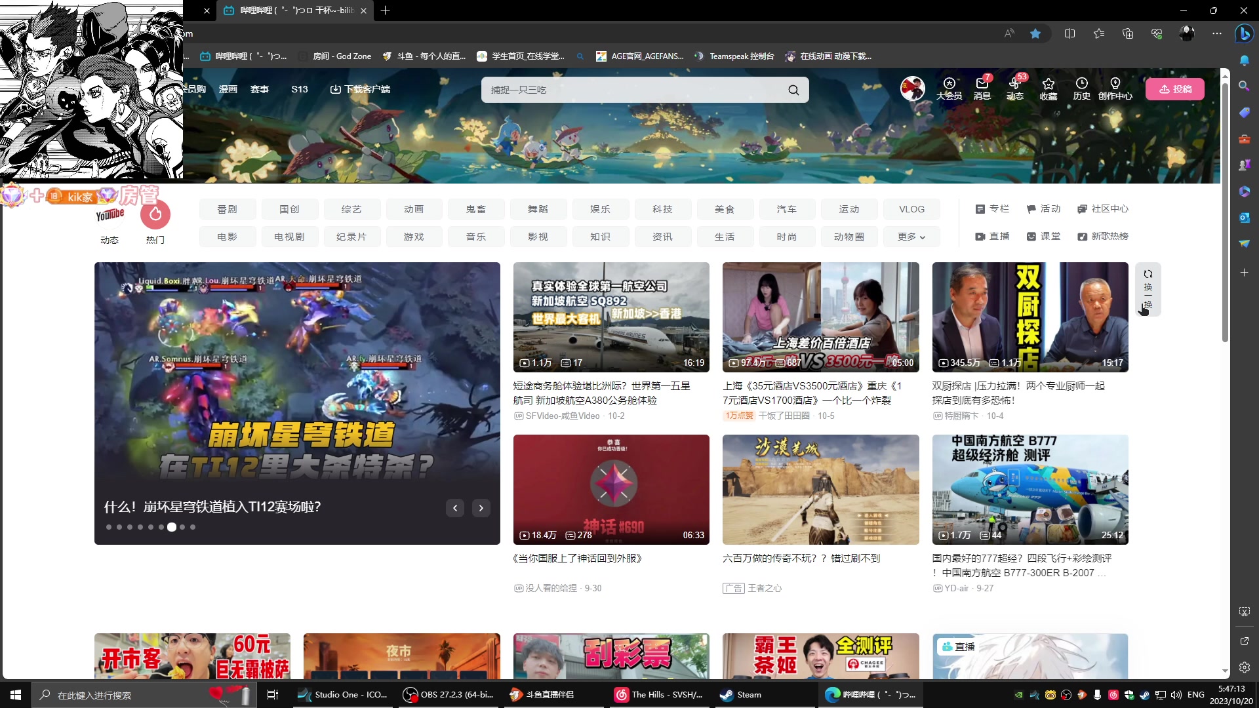Open the 直播 live link
The height and width of the screenshot is (708, 1259).
992,237
